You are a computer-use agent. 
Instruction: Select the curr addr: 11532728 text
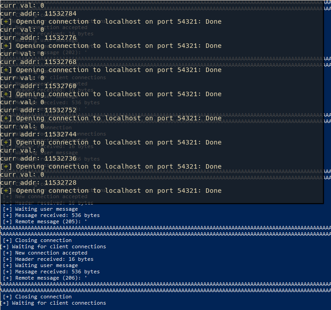point(38,183)
